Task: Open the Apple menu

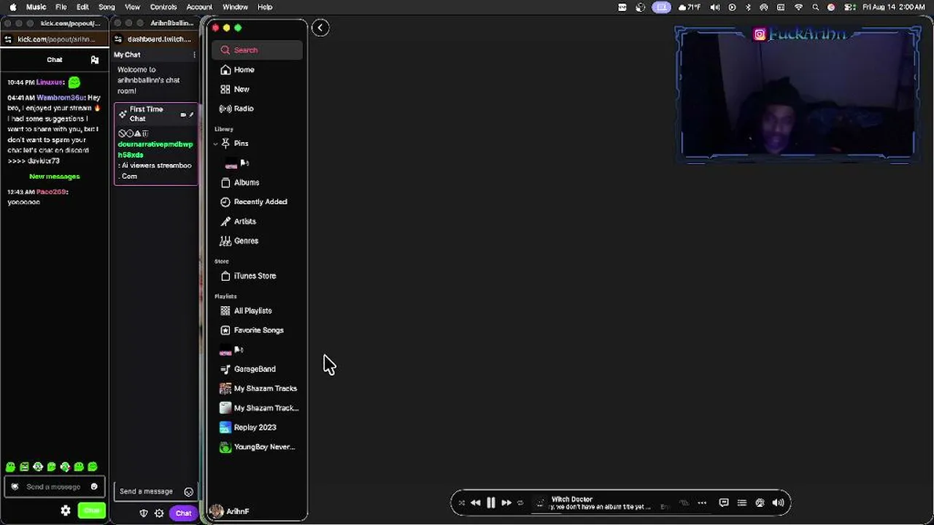Action: point(12,7)
